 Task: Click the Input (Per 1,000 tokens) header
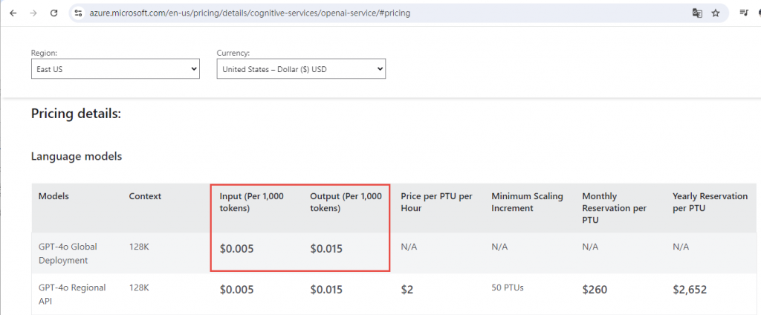(251, 202)
